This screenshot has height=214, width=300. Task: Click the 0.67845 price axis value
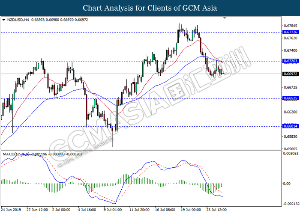coord(291,26)
